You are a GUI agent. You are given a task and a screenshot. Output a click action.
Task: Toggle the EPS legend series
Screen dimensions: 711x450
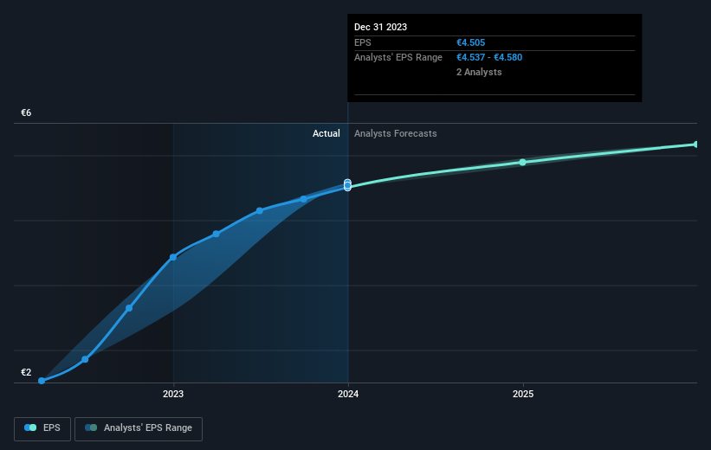(42, 428)
